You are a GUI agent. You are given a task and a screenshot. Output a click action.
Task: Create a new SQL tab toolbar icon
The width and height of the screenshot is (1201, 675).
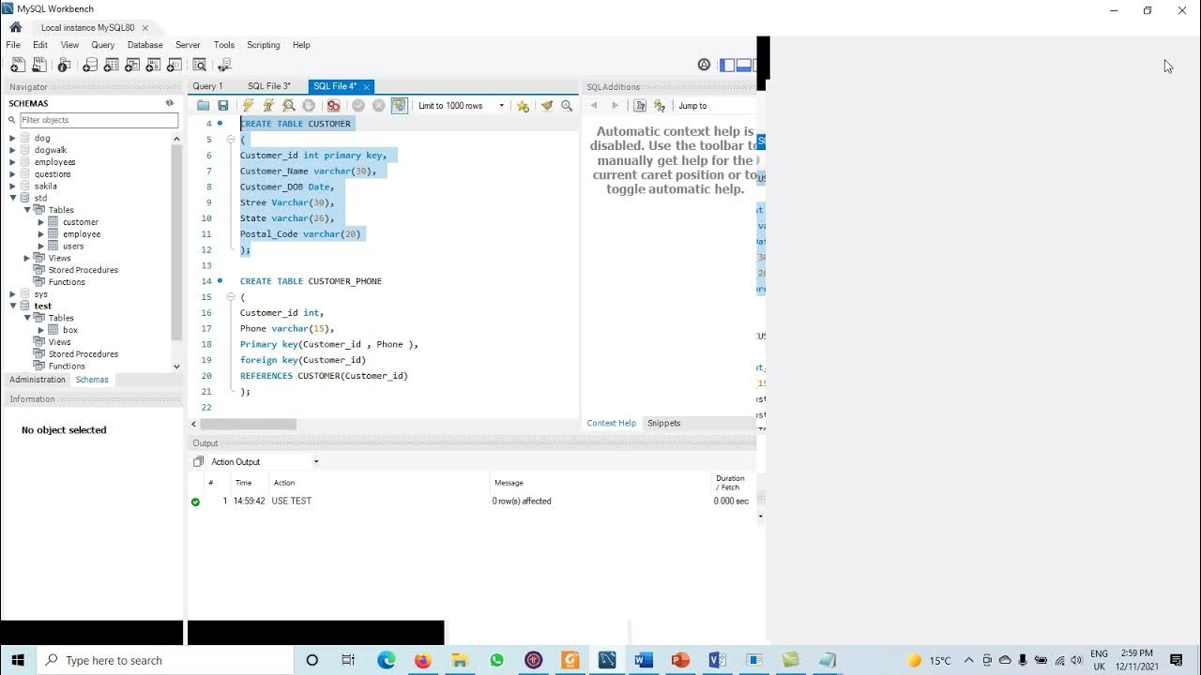tap(18, 65)
